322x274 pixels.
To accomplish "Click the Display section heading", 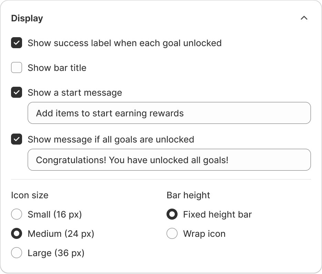I will tap(27, 18).
